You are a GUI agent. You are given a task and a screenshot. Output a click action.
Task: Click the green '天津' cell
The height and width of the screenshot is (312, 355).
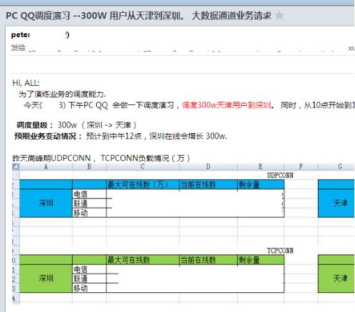coord(336,278)
